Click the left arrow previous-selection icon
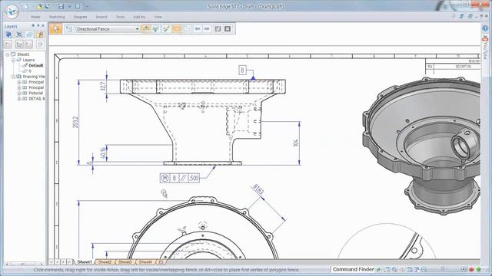 (x=198, y=29)
